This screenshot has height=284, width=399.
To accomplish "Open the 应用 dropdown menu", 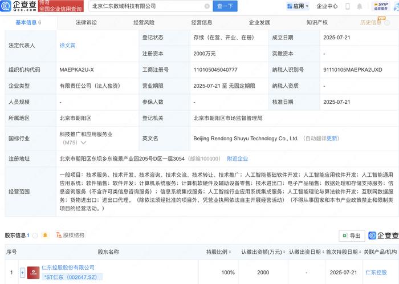I will click(x=298, y=6).
